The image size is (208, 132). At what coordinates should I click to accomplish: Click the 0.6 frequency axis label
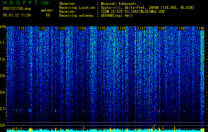3,125
